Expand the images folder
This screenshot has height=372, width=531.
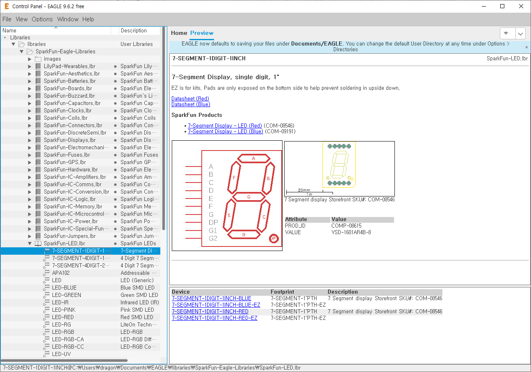click(30, 59)
